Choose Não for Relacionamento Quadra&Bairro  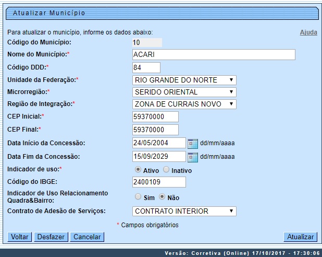(x=162, y=197)
